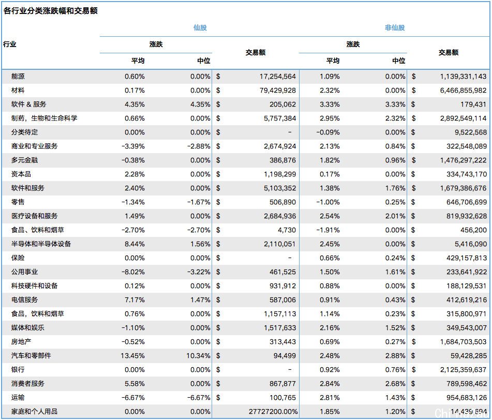Select the 7.17% average cell for 电信服务
The image size is (492, 420).
point(135,299)
